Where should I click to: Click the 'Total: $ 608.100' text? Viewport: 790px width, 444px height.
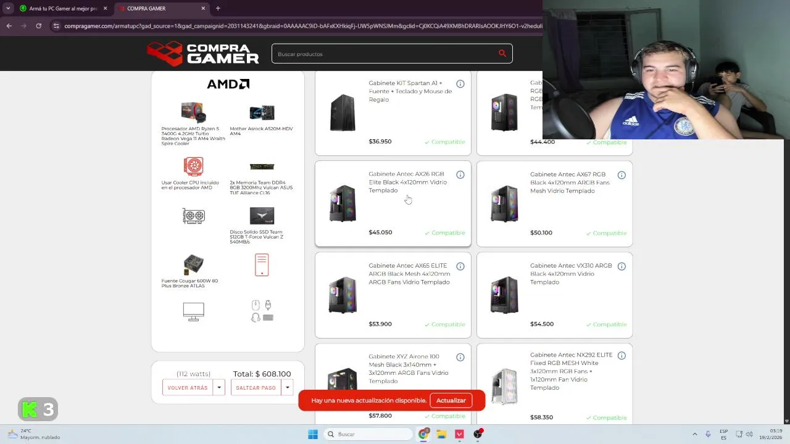pos(262,374)
